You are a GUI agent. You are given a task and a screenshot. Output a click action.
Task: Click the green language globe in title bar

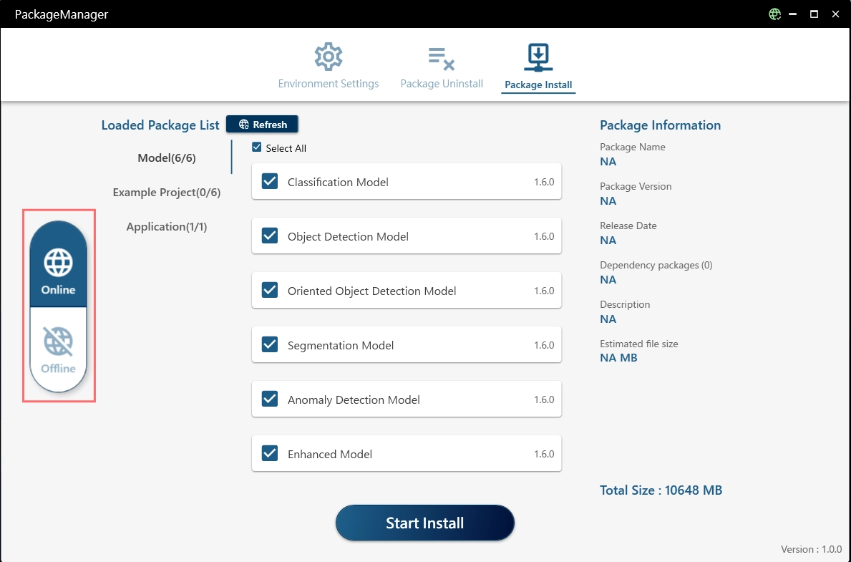pyautogui.click(x=774, y=14)
